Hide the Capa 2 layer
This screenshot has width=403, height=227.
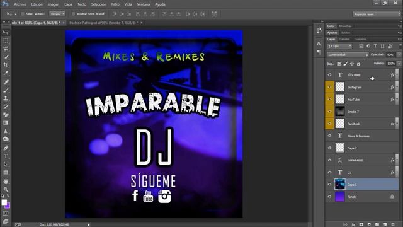[x=329, y=148]
